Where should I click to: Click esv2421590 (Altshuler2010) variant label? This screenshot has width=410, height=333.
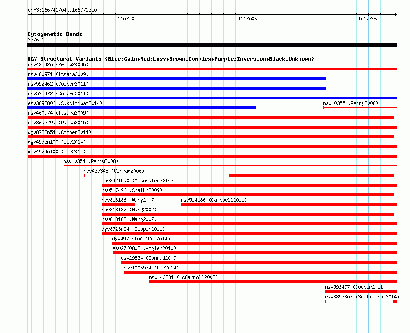point(137,181)
